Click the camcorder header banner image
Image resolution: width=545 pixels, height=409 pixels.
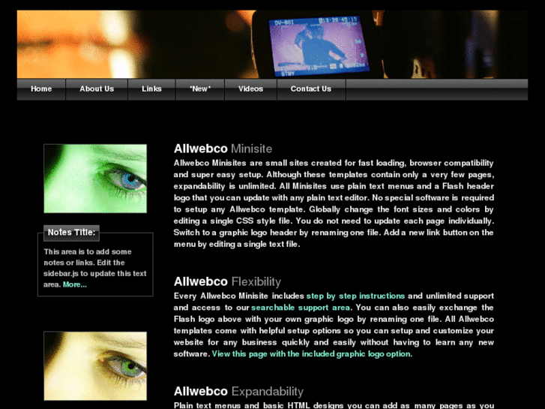click(x=273, y=44)
